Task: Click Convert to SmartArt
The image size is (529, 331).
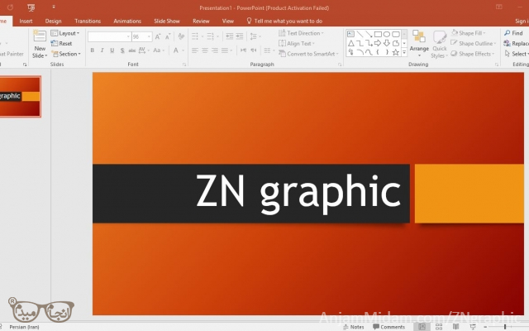Action: click(308, 54)
